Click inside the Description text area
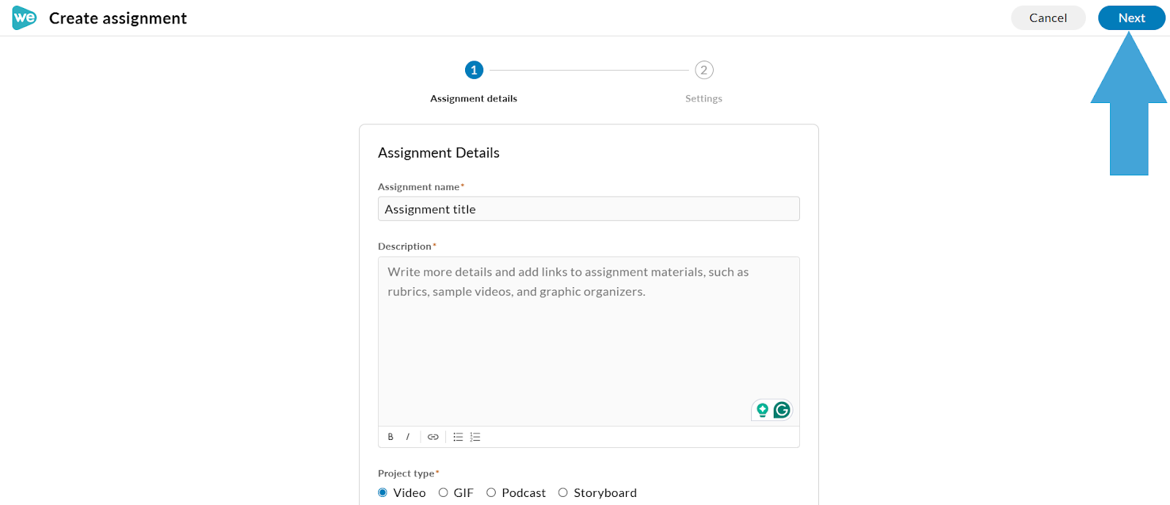1170x505 pixels. click(589, 341)
